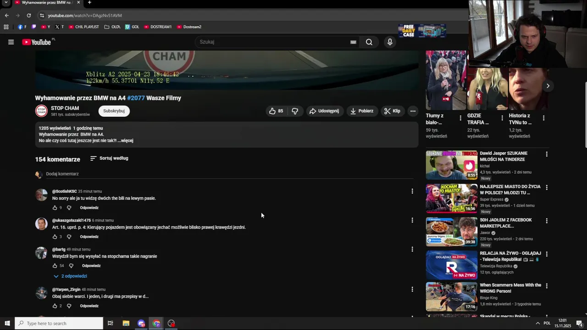
Task: Download the video with Pobierz
Action: click(x=362, y=111)
